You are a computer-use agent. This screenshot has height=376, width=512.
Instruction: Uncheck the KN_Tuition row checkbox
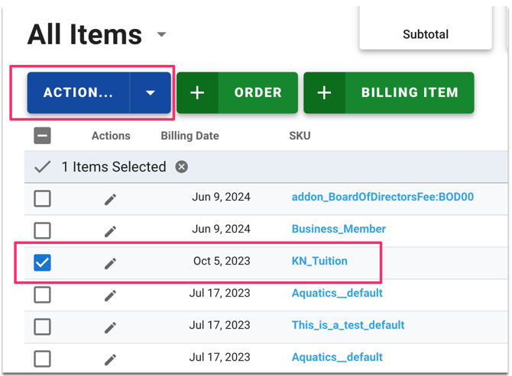click(43, 262)
